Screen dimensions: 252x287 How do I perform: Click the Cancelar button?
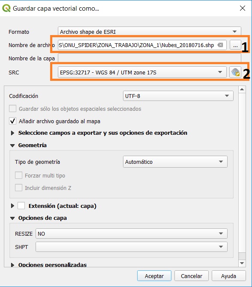[x=192, y=276]
